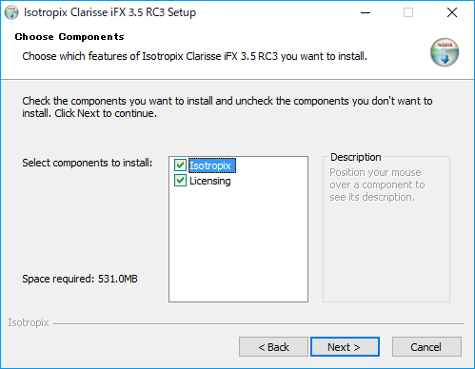Click the 'Choose Components' page heading
The width and height of the screenshot is (475, 369).
(x=69, y=37)
